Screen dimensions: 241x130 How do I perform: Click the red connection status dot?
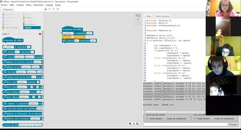coord(40,34)
